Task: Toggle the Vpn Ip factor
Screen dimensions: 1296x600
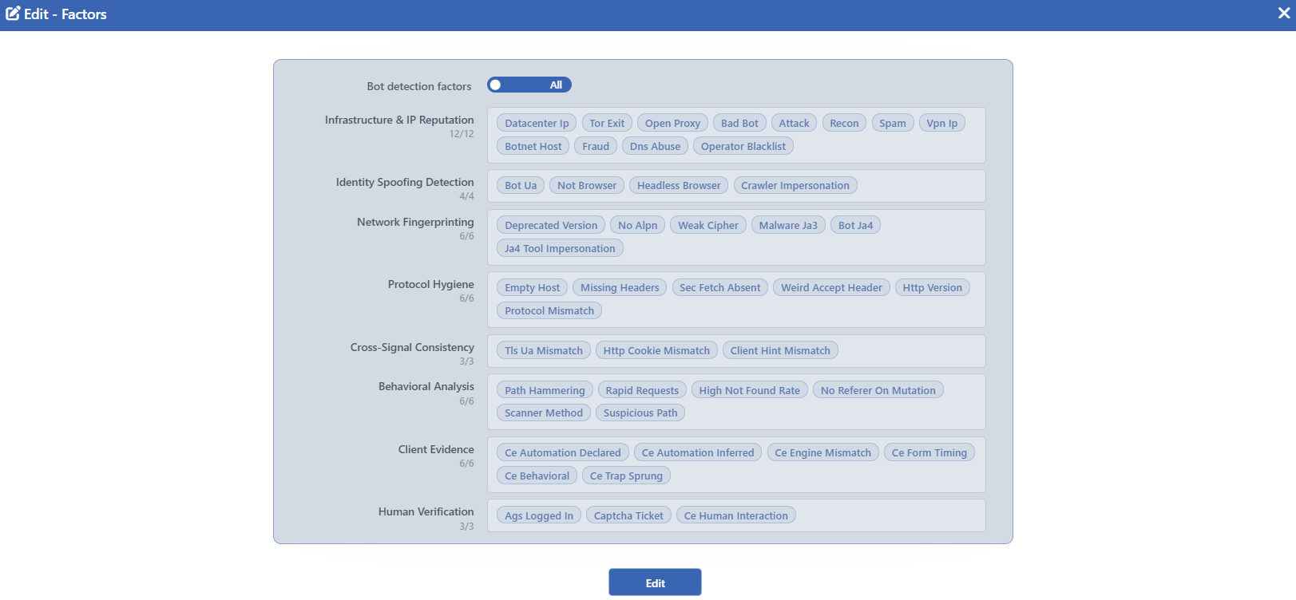Action: 941,123
